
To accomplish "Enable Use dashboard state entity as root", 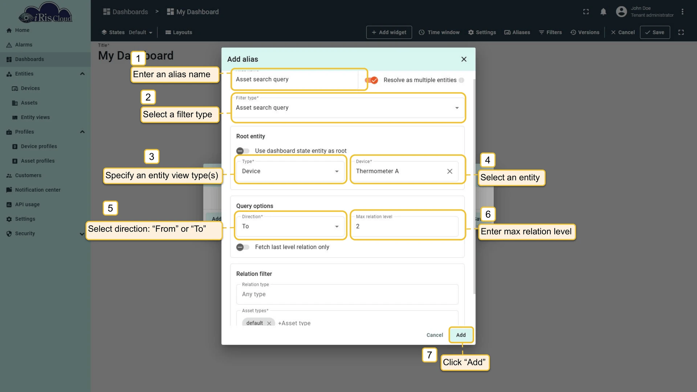I will click(243, 151).
